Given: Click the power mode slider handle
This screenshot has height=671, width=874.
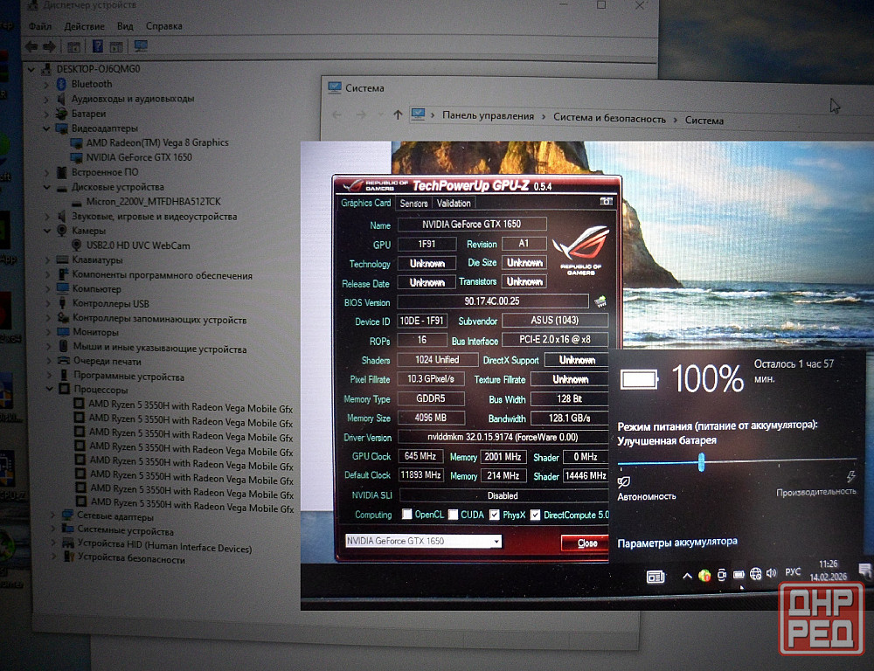Looking at the screenshot, I should click(x=701, y=462).
